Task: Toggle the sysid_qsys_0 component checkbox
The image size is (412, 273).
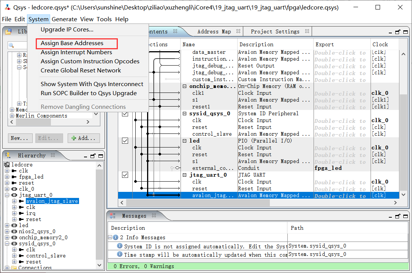Action: click(125, 113)
